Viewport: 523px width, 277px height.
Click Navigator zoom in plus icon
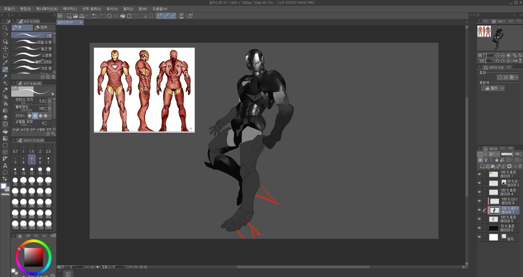503,55
